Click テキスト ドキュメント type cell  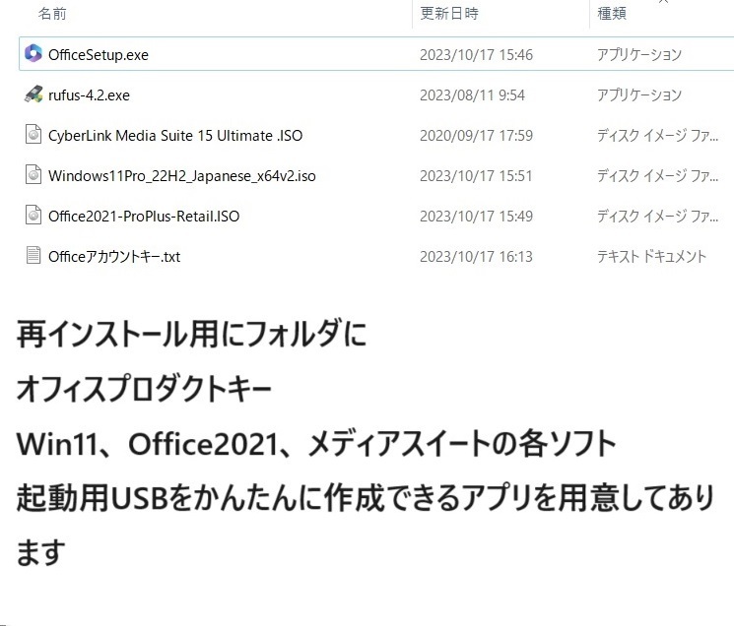pyautogui.click(x=651, y=257)
